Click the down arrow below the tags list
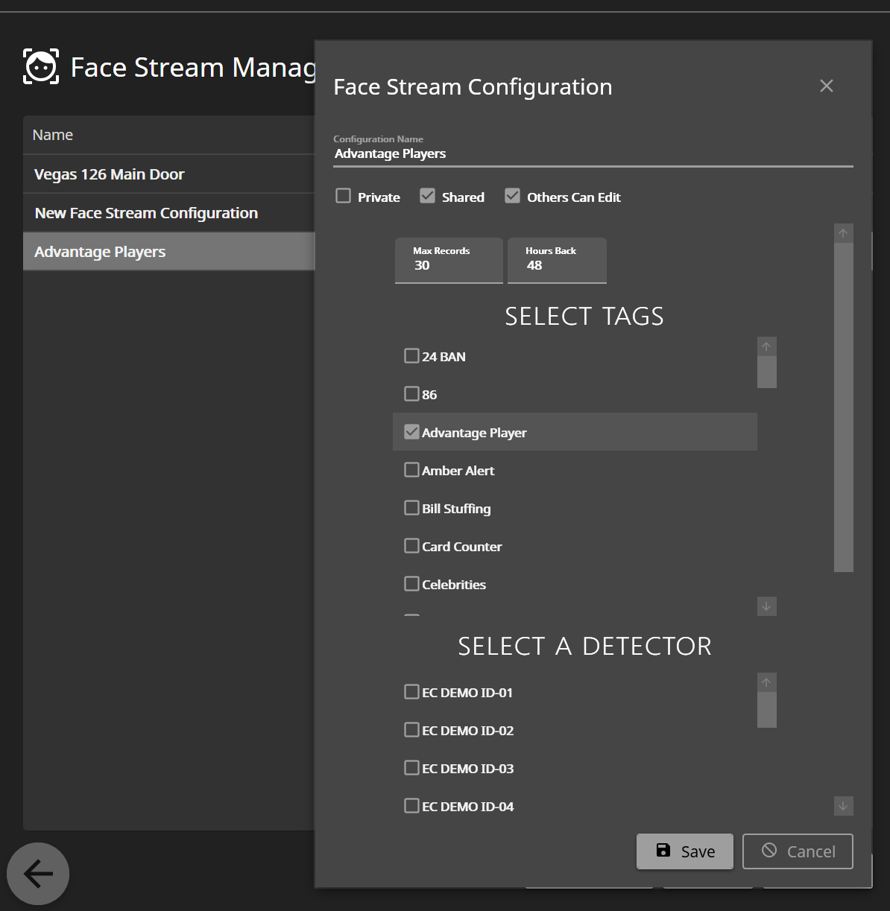This screenshot has width=890, height=911. pos(766,606)
